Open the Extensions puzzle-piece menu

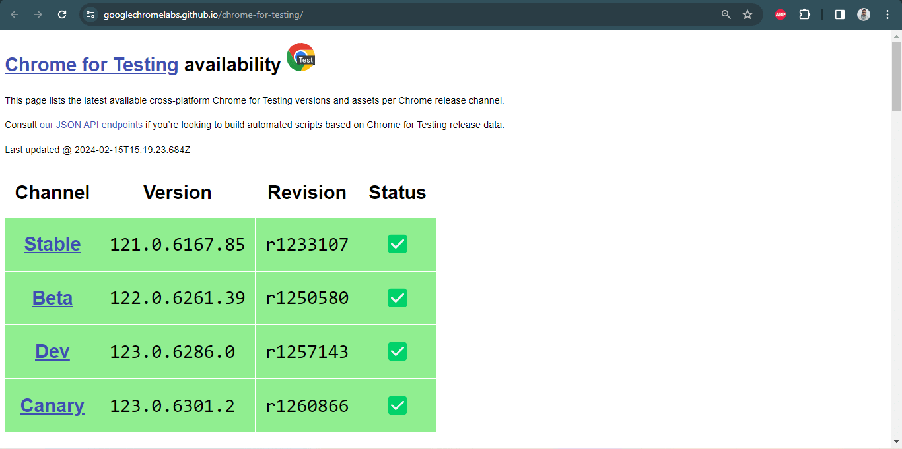804,14
